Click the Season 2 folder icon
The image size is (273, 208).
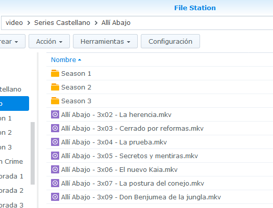[55, 87]
